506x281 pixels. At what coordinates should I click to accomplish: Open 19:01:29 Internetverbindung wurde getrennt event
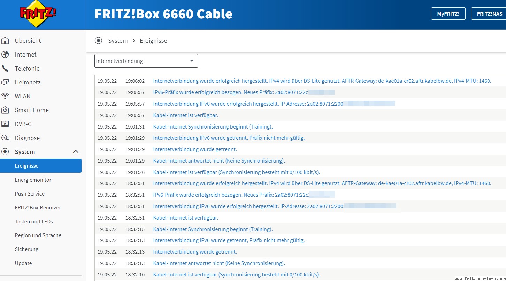195,149
